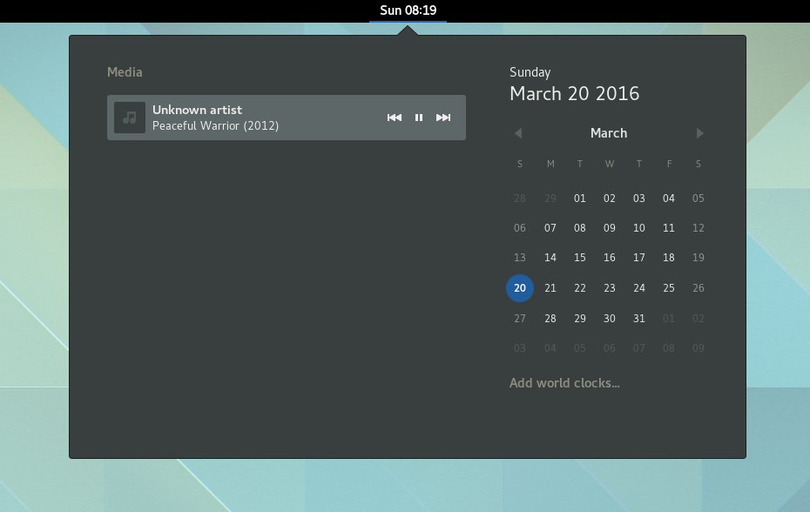Select day 18 in the calendar
810x512 pixels.
(668, 257)
